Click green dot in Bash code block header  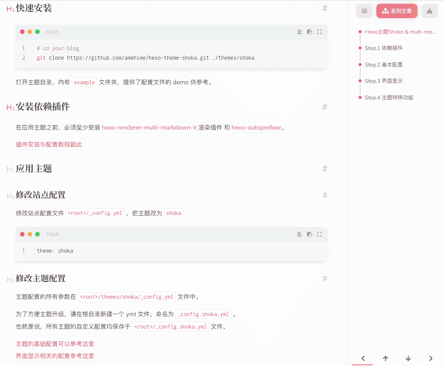point(37,32)
